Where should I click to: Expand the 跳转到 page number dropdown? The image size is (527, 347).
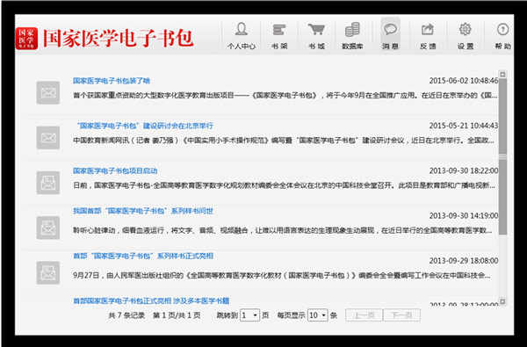tap(249, 315)
